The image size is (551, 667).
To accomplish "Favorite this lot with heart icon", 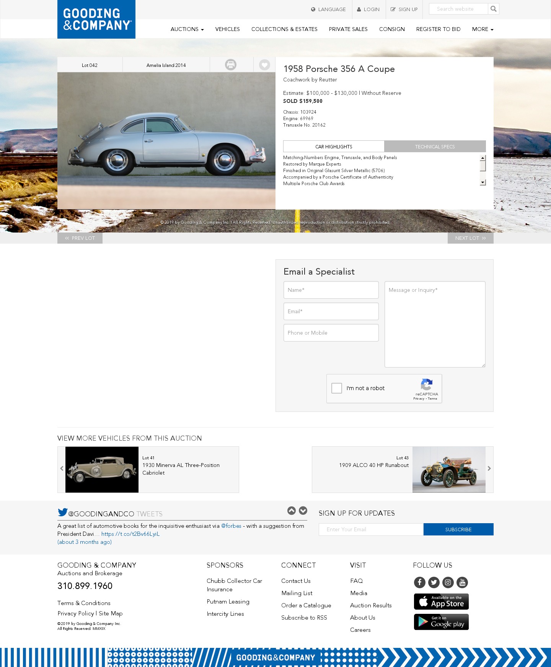I will pyautogui.click(x=264, y=65).
